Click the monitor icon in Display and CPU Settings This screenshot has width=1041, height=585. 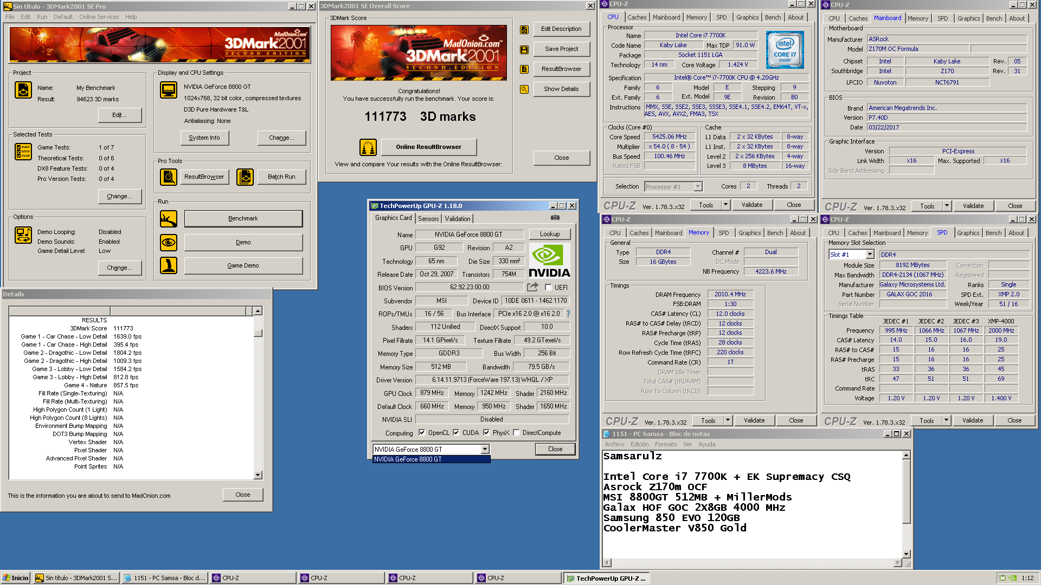[x=169, y=90]
